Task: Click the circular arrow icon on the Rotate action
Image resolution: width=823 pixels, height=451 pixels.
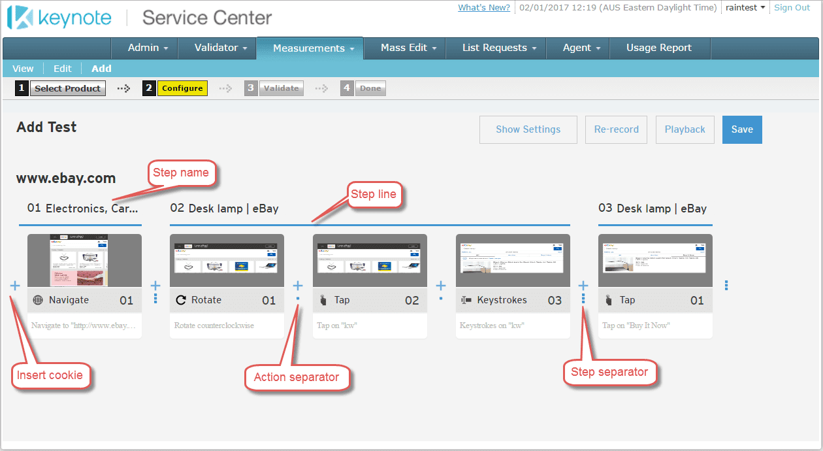Action: (x=181, y=300)
